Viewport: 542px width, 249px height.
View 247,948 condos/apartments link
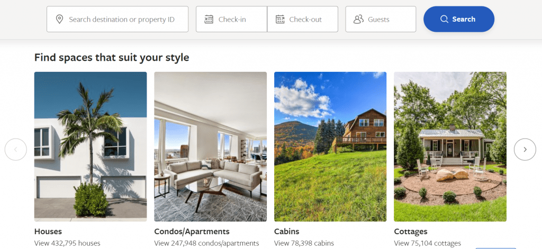coord(206,243)
